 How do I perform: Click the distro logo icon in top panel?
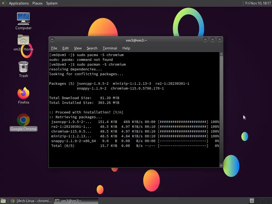(x=4, y=3)
